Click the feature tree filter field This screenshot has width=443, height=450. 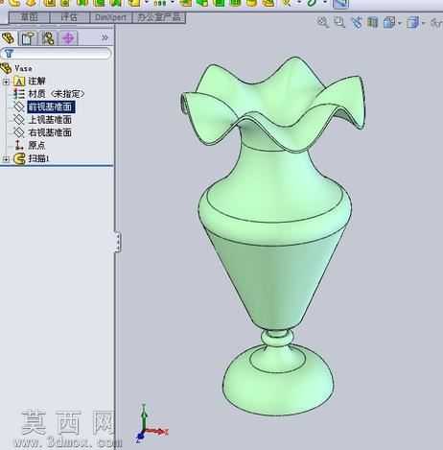57,54
